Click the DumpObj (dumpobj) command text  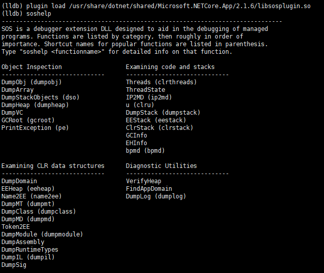point(31,82)
